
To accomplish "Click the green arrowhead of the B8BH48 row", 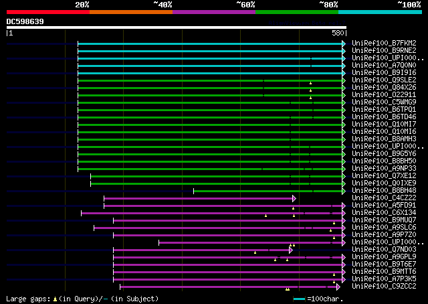I will pyautogui.click(x=344, y=191).
